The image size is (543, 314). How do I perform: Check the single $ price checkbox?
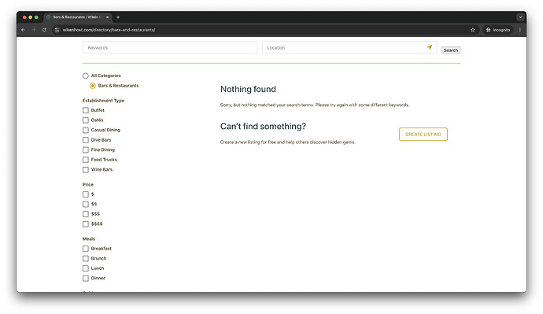click(x=86, y=194)
